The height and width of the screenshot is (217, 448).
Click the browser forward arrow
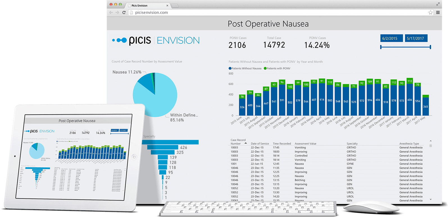coord(117,12)
